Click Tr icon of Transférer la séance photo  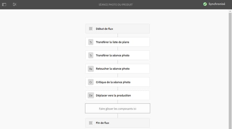tap(91, 55)
